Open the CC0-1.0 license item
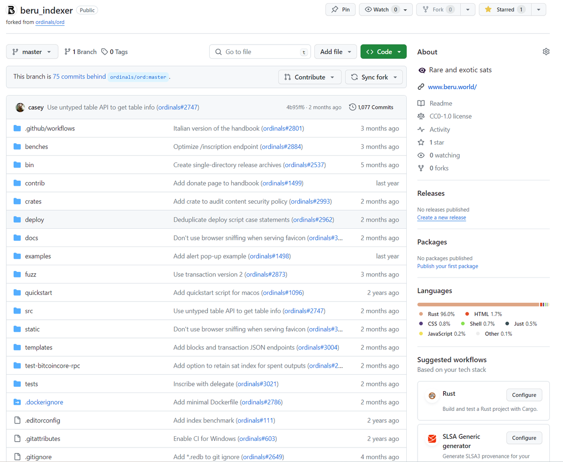 coord(444,116)
